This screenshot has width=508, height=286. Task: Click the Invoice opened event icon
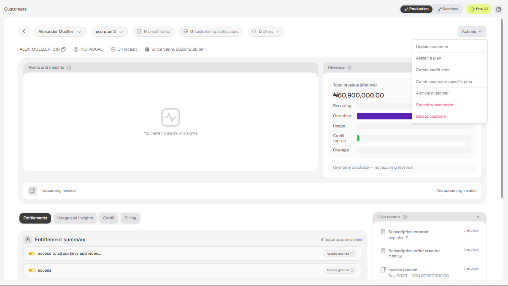point(383,270)
